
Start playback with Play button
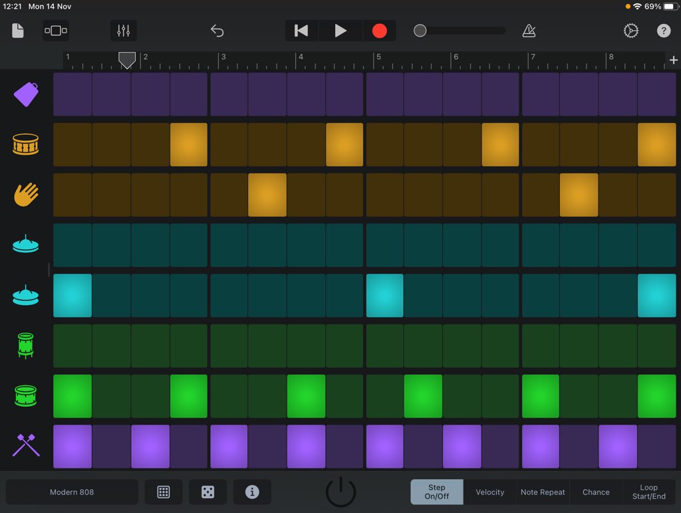pyautogui.click(x=340, y=31)
